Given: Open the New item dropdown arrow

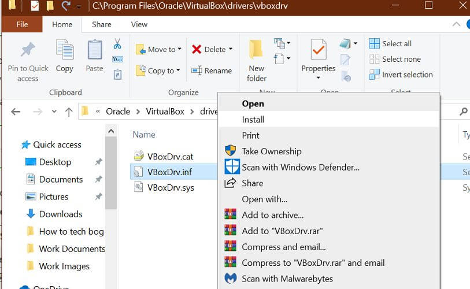Looking at the screenshot, I should (288, 43).
